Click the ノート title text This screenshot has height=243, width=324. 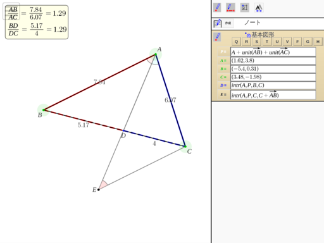(x=252, y=23)
